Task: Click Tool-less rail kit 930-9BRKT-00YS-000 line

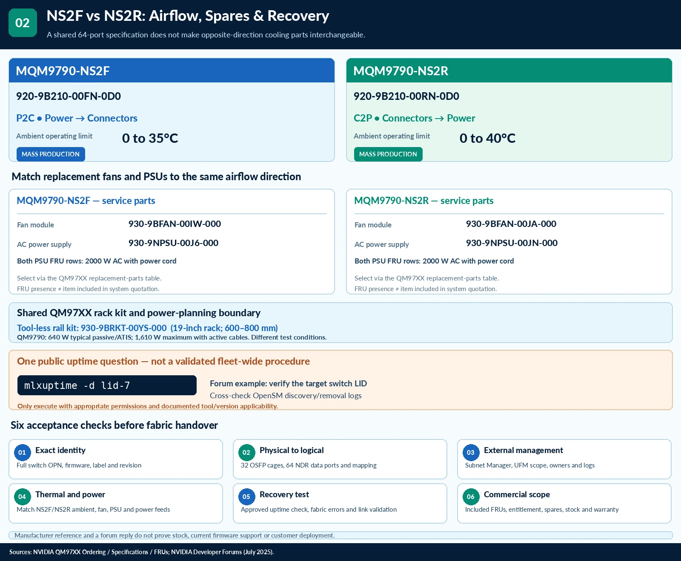Action: point(147,328)
